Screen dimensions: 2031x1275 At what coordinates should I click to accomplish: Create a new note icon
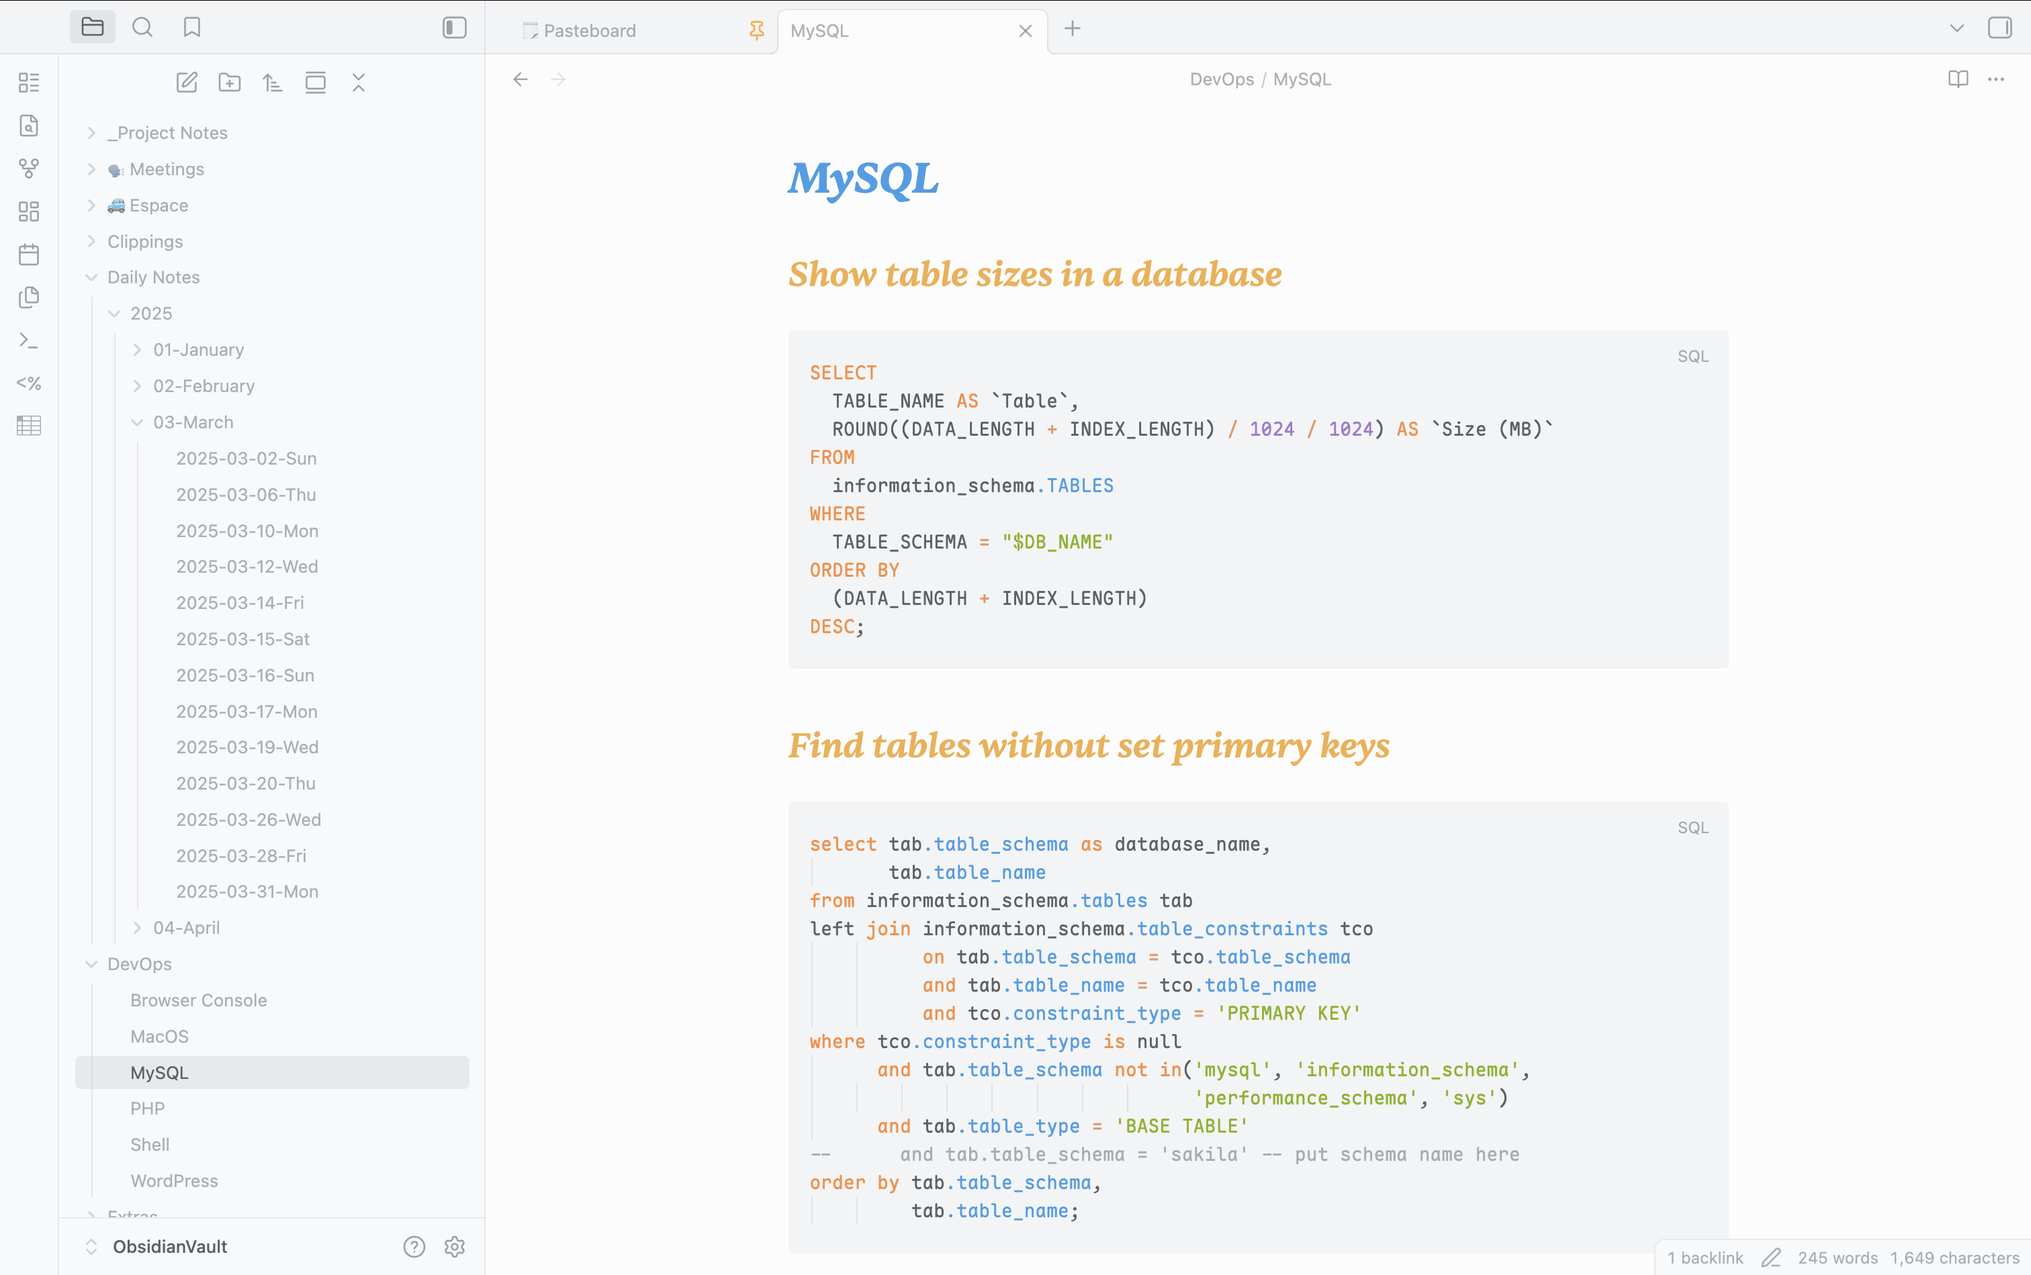pos(187,83)
